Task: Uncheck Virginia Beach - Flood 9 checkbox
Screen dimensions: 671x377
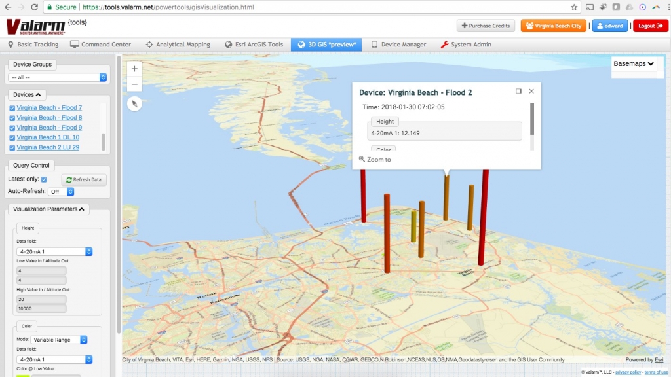Action: coord(12,128)
